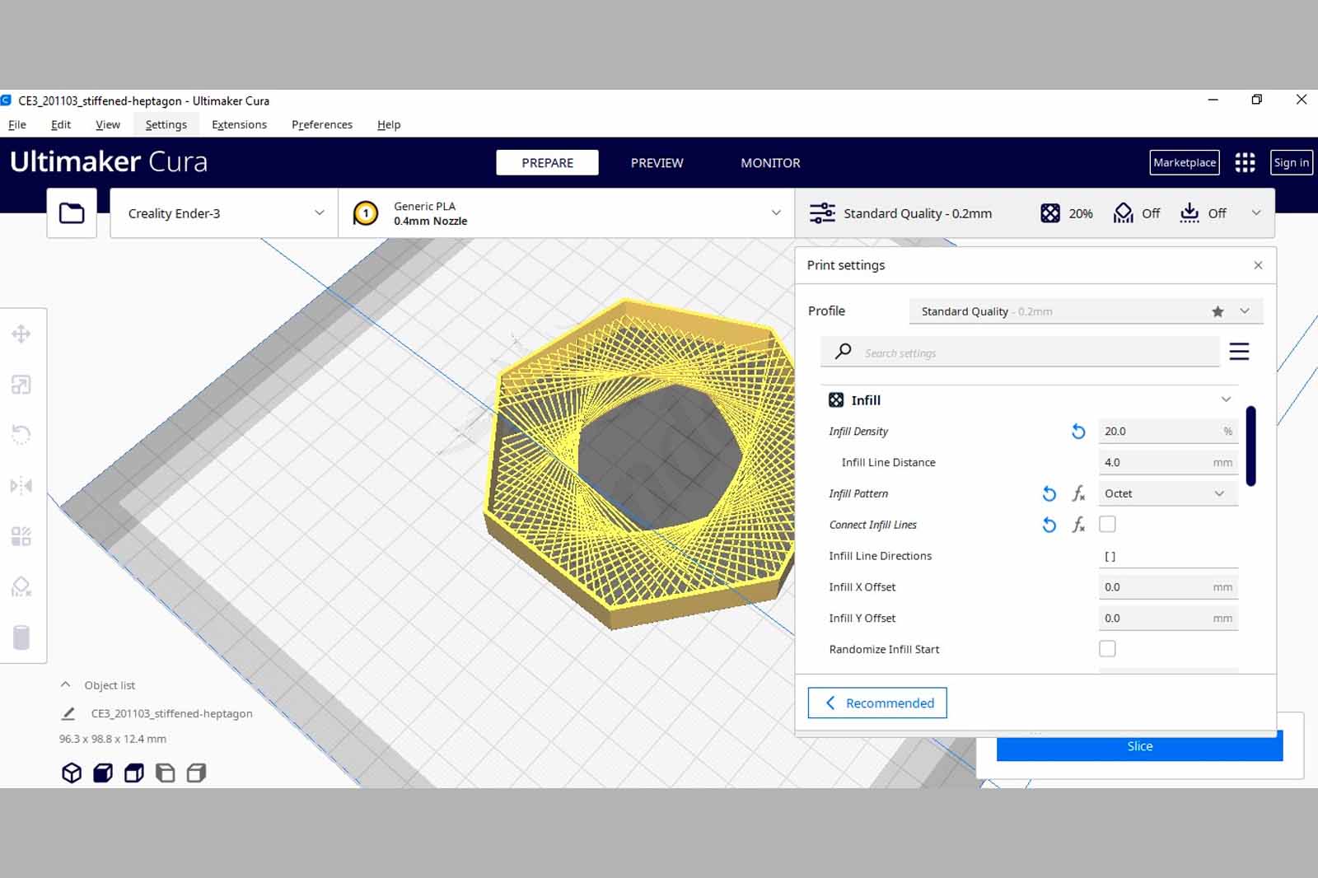Open the Edit menu
This screenshot has height=878, width=1318.
tap(61, 124)
